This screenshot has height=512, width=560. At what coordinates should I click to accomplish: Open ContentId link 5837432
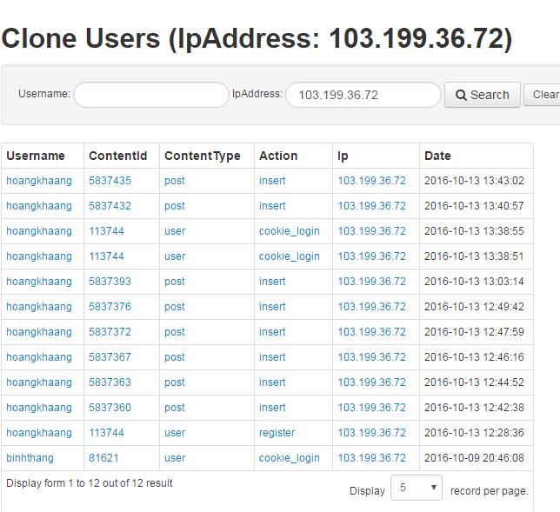pos(110,206)
